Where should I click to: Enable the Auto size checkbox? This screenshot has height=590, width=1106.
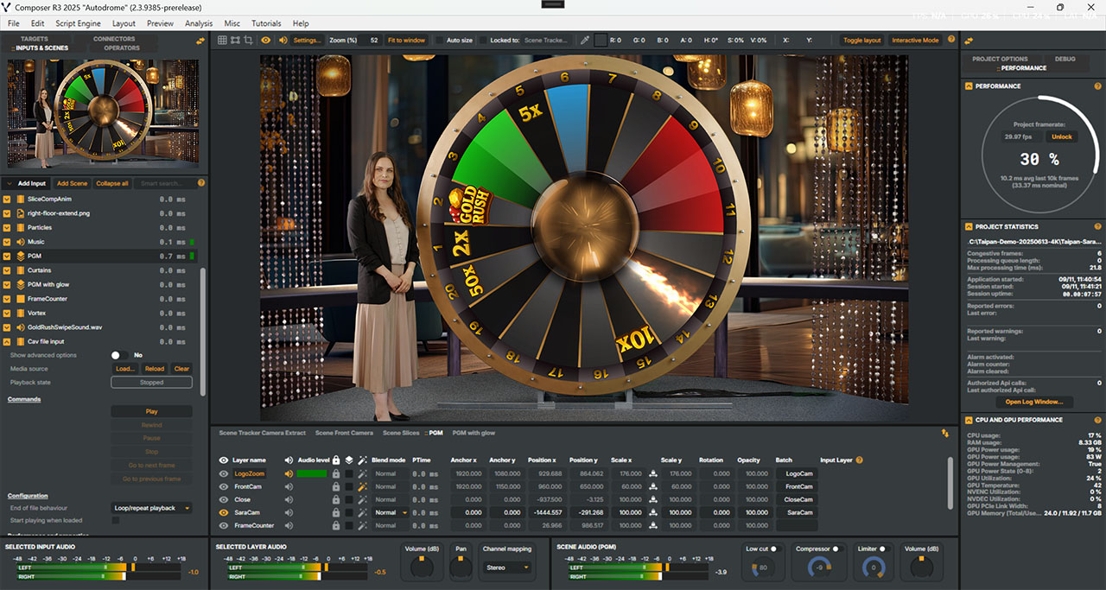pos(441,41)
